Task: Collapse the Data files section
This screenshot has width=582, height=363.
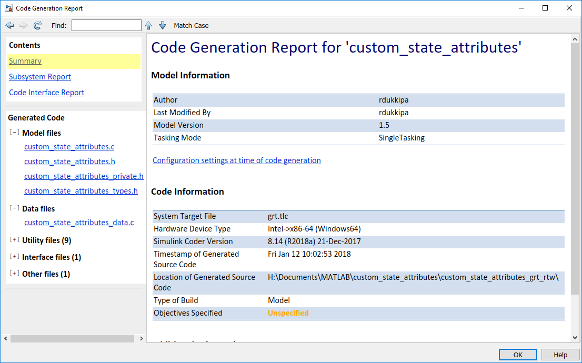Action: 13,208
